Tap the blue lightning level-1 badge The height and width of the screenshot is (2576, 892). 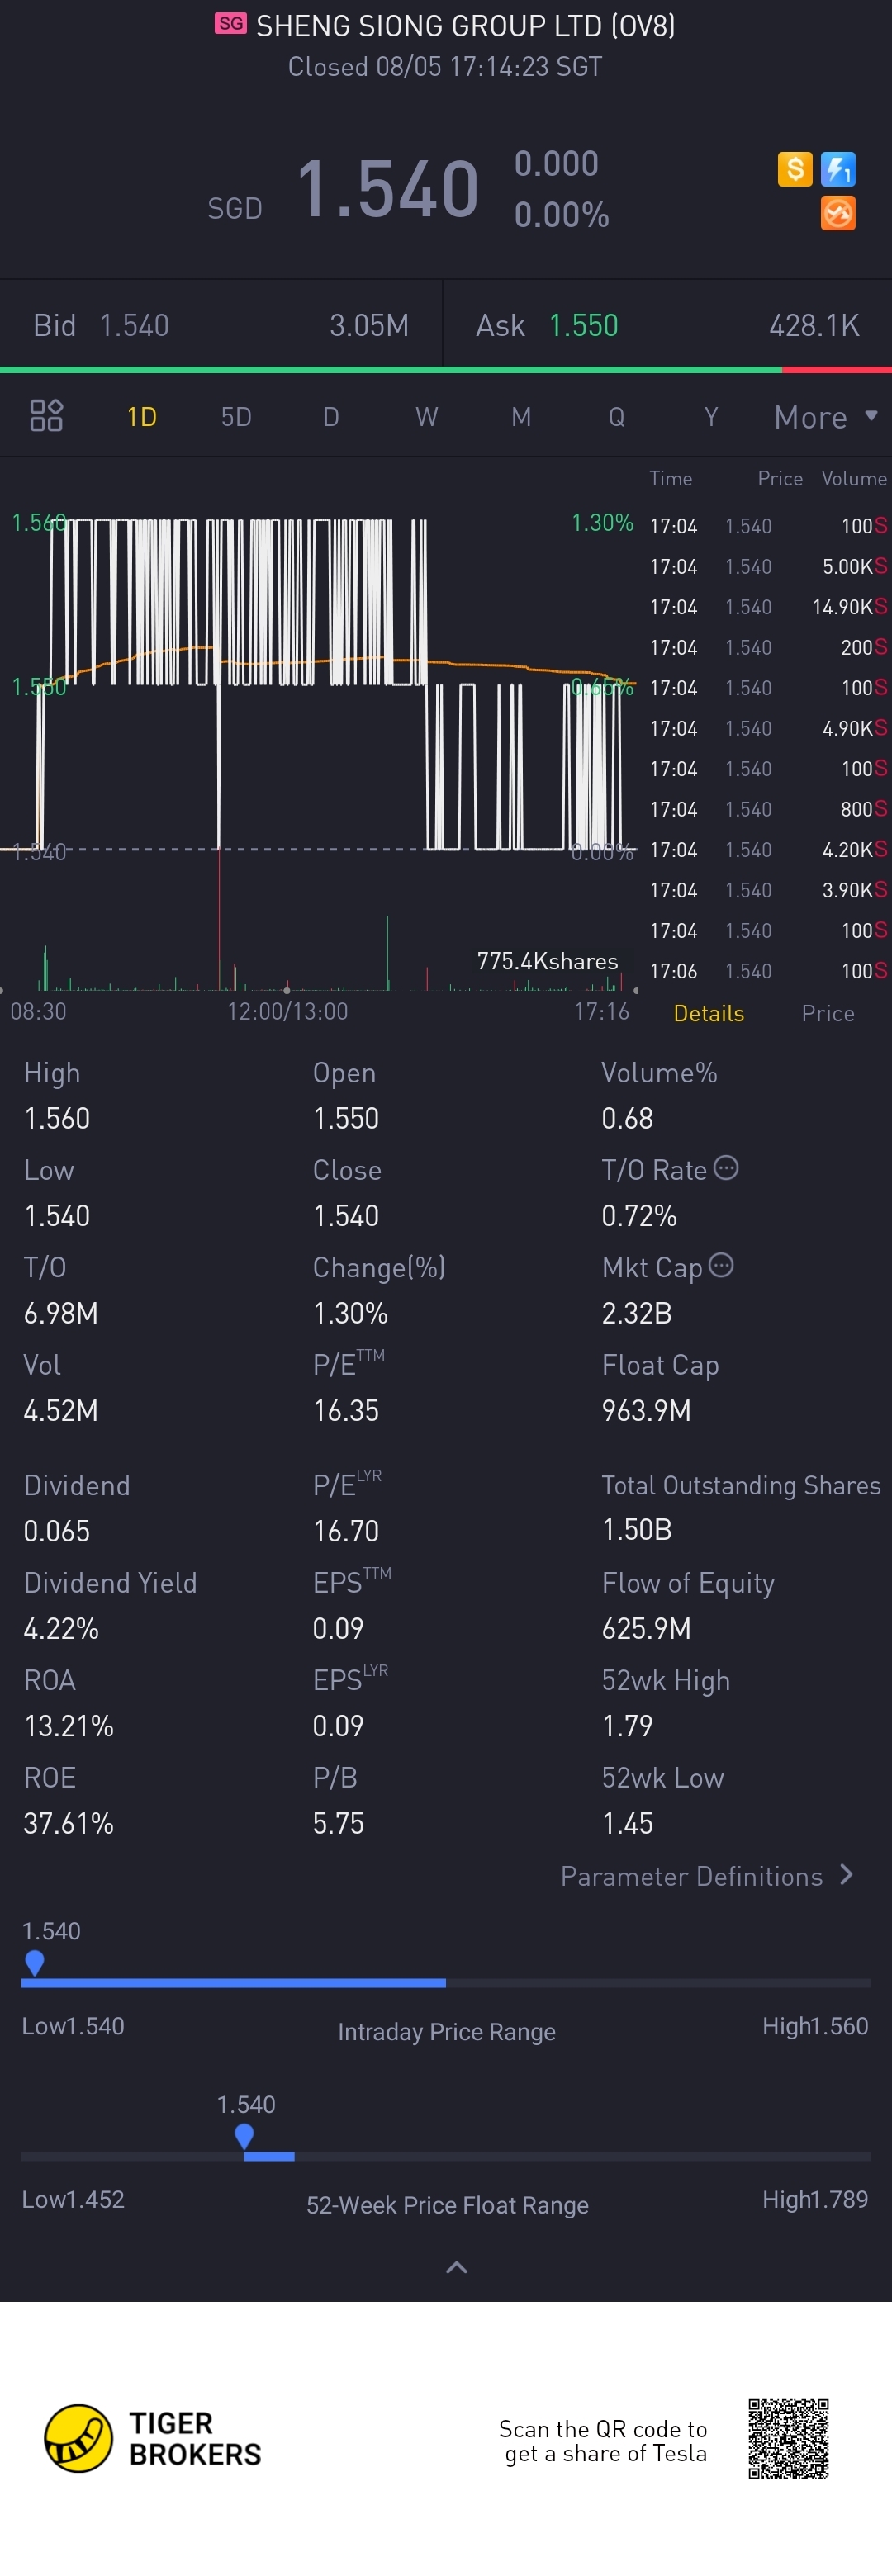tap(838, 169)
